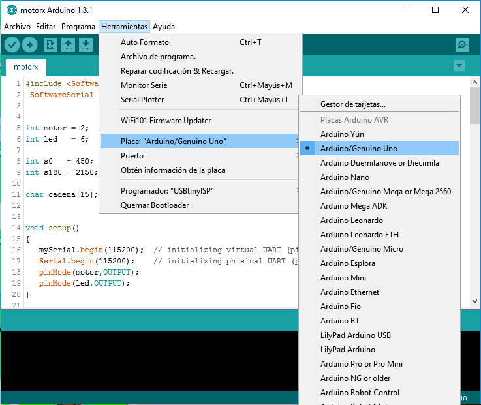Image resolution: width=481 pixels, height=405 pixels.
Task: Open the Ayuda menu
Action: pos(164,27)
